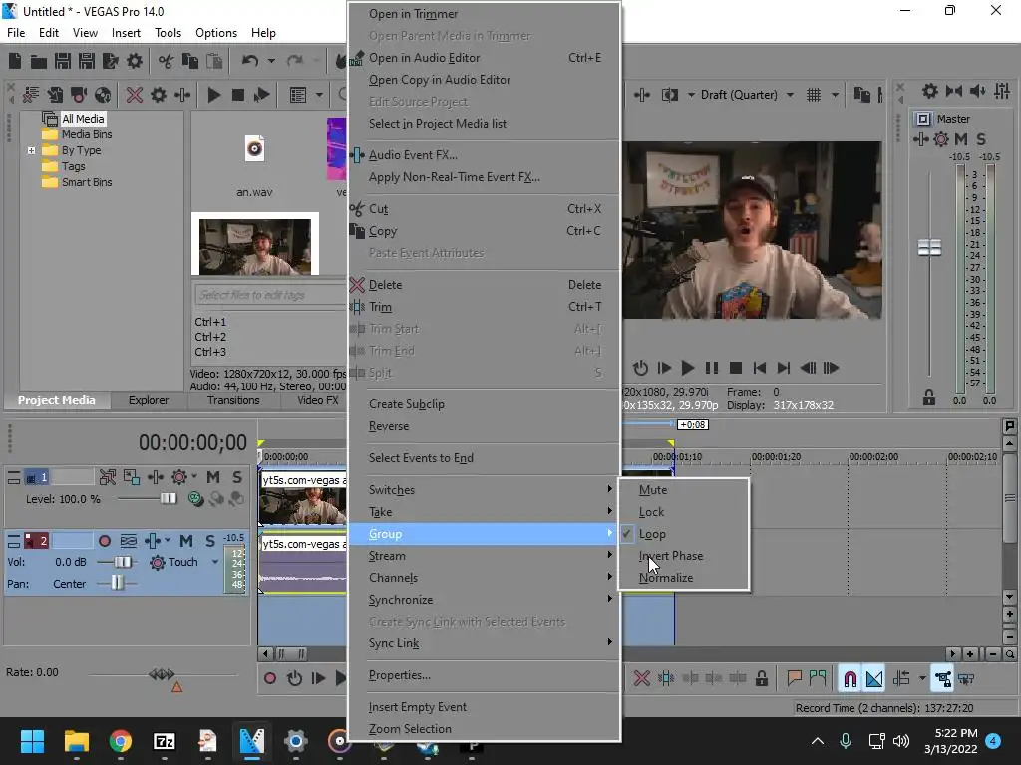This screenshot has height=765, width=1021.
Task: Toggle snapping magnet button on timeline toolbar
Action: click(x=850, y=678)
